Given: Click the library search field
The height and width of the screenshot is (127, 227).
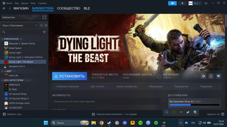Looking at the screenshot, I should (x=21, y=32).
